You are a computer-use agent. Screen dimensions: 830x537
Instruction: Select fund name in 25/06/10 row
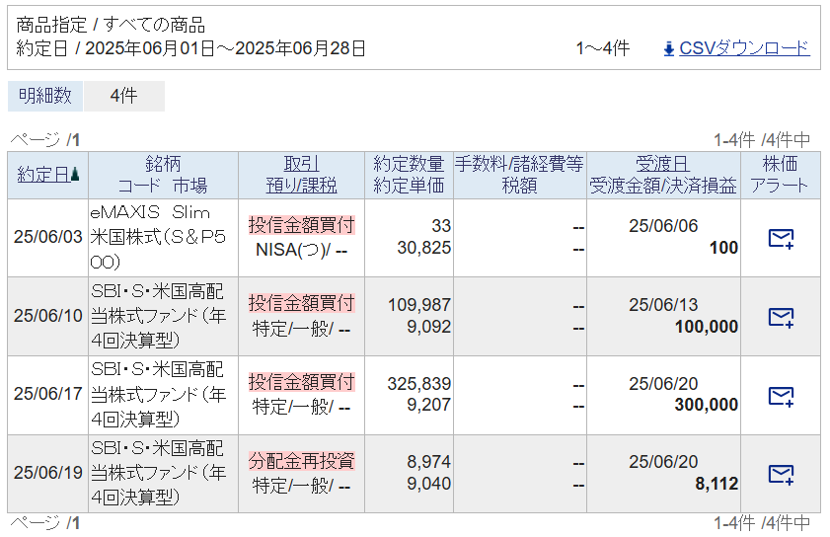[x=158, y=316]
